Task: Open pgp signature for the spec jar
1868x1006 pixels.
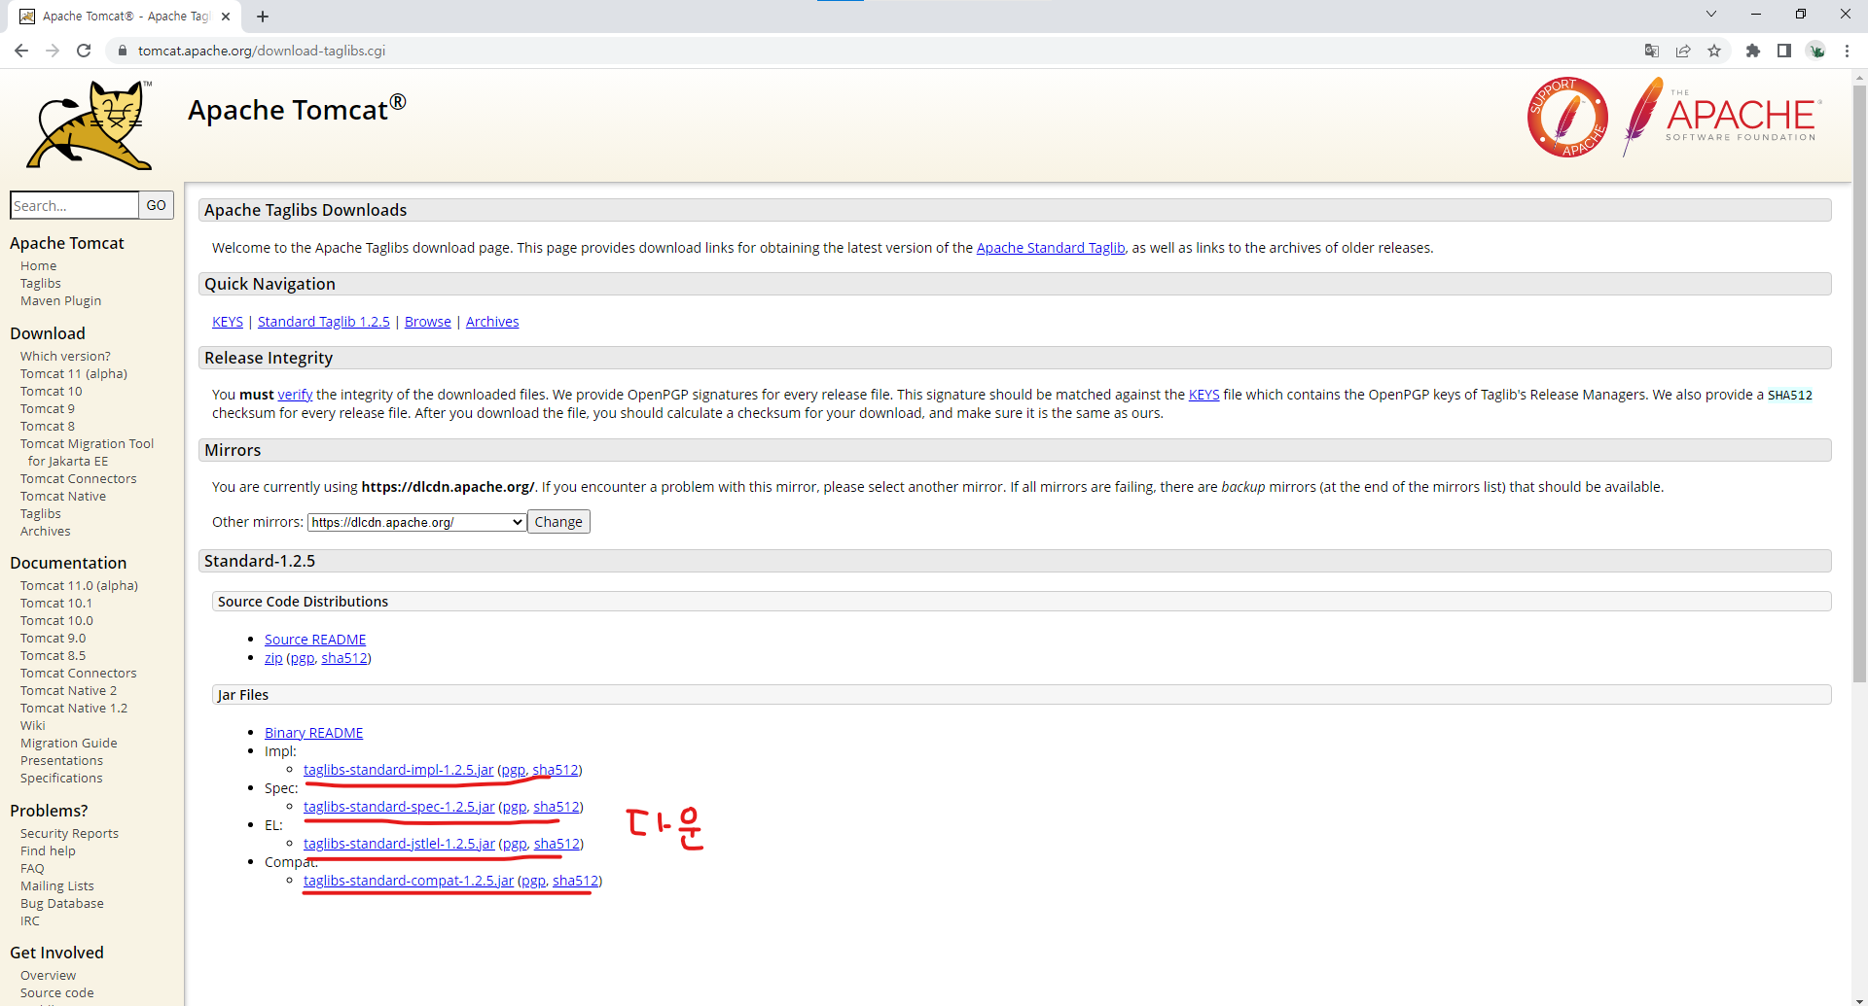Action: (x=514, y=807)
